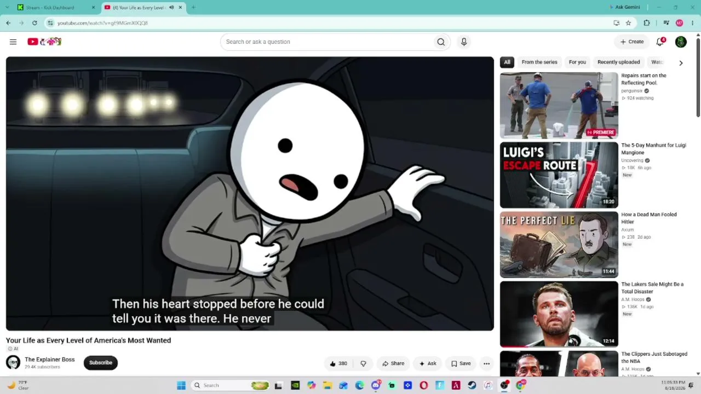Select the Recently uploaded chip
This screenshot has width=701, height=394.
(618, 62)
